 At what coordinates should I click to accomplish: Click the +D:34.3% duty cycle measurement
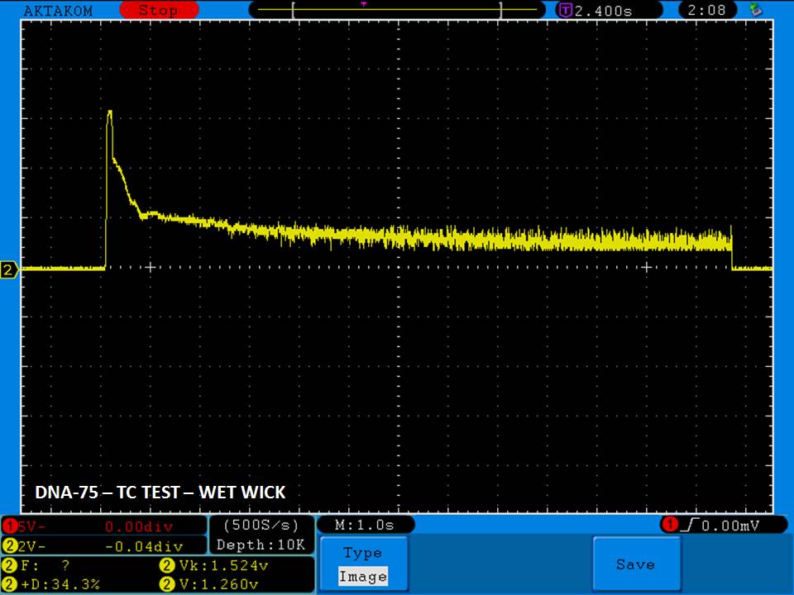point(60,584)
